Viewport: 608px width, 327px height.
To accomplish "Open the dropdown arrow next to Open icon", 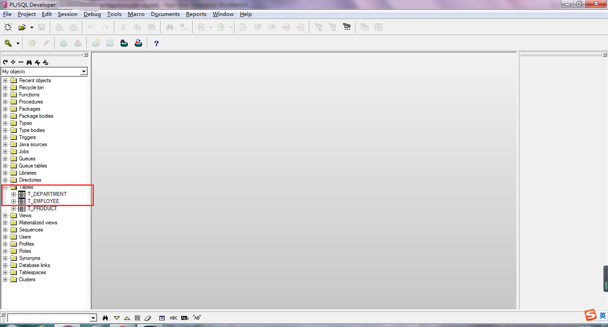I will pyautogui.click(x=32, y=28).
